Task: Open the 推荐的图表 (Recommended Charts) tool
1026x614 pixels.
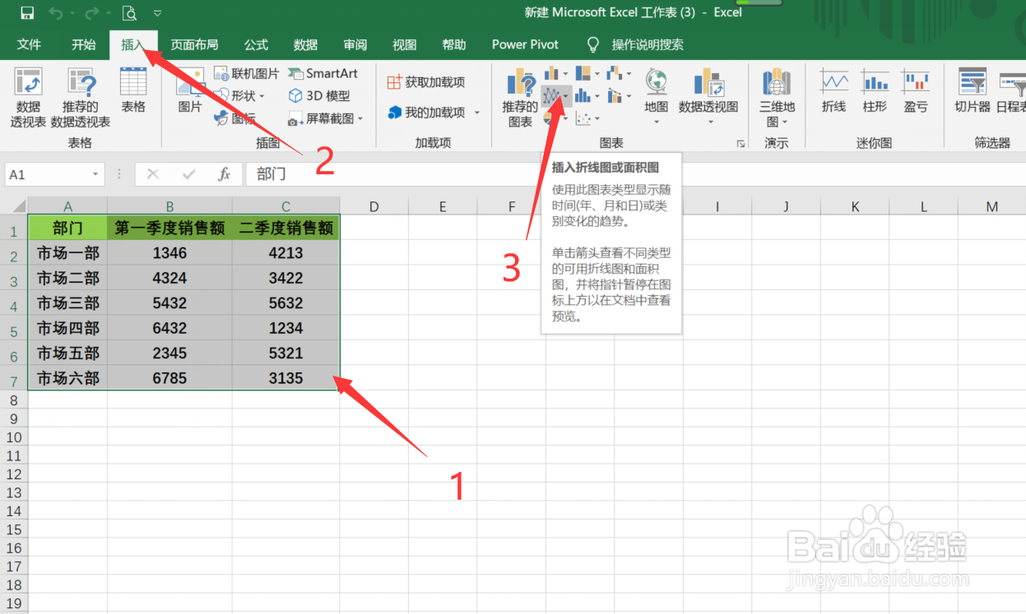Action: [x=519, y=95]
